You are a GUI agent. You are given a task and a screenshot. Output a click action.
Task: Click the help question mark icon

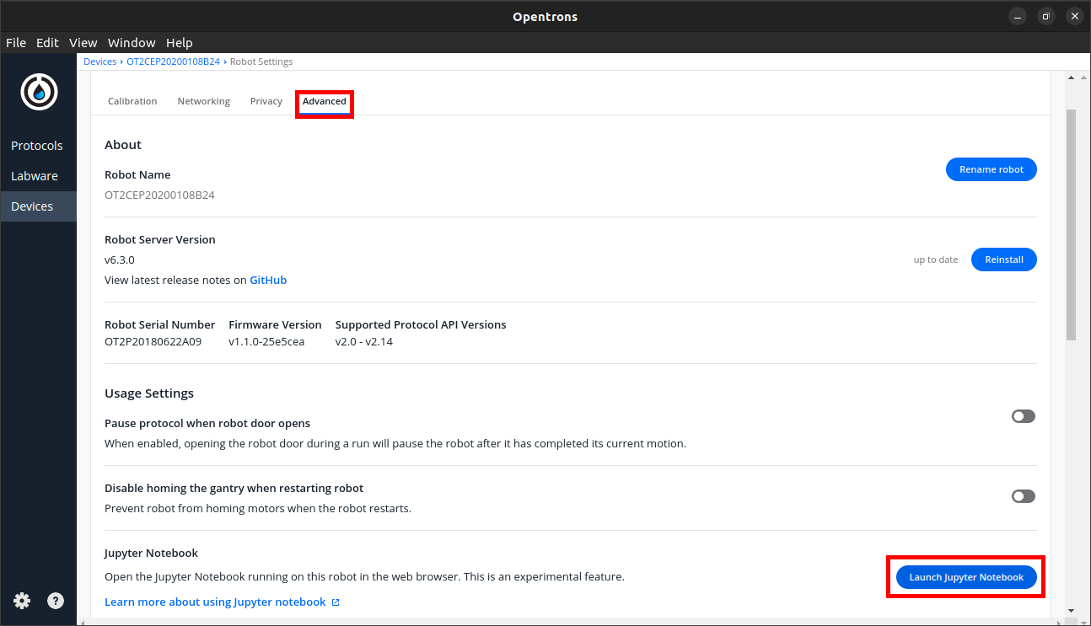[56, 601]
